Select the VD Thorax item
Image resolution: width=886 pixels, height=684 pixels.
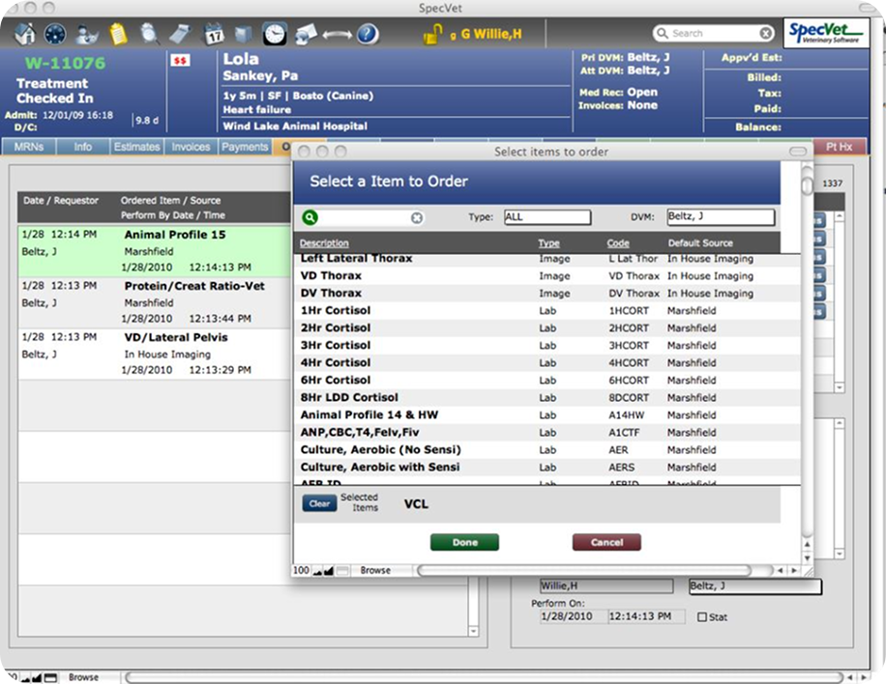[x=546, y=276]
